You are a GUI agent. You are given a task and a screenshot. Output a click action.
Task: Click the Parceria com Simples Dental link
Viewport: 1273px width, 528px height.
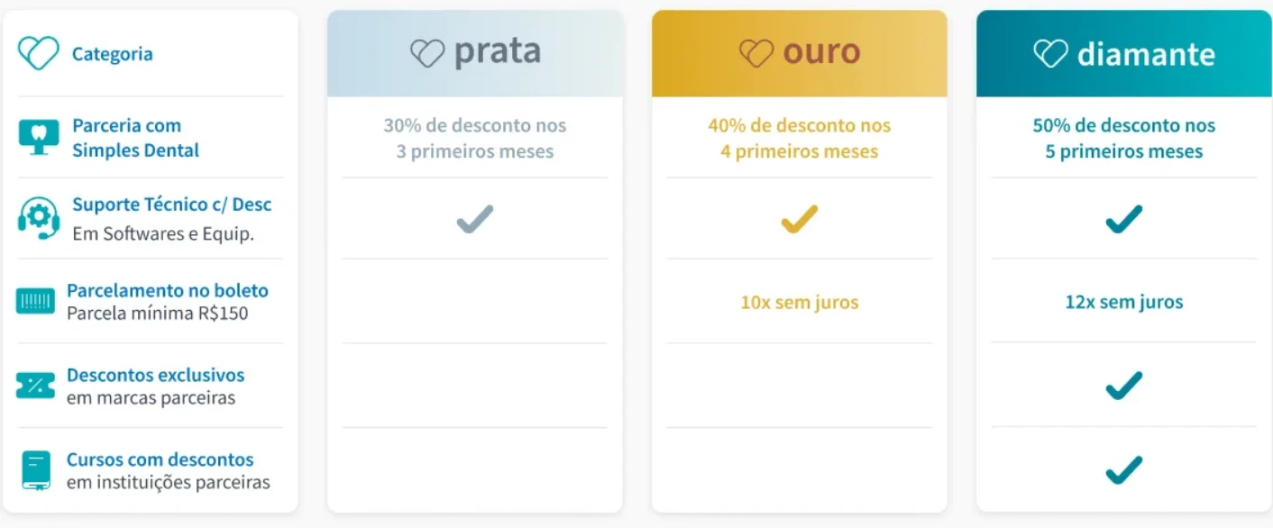(135, 138)
